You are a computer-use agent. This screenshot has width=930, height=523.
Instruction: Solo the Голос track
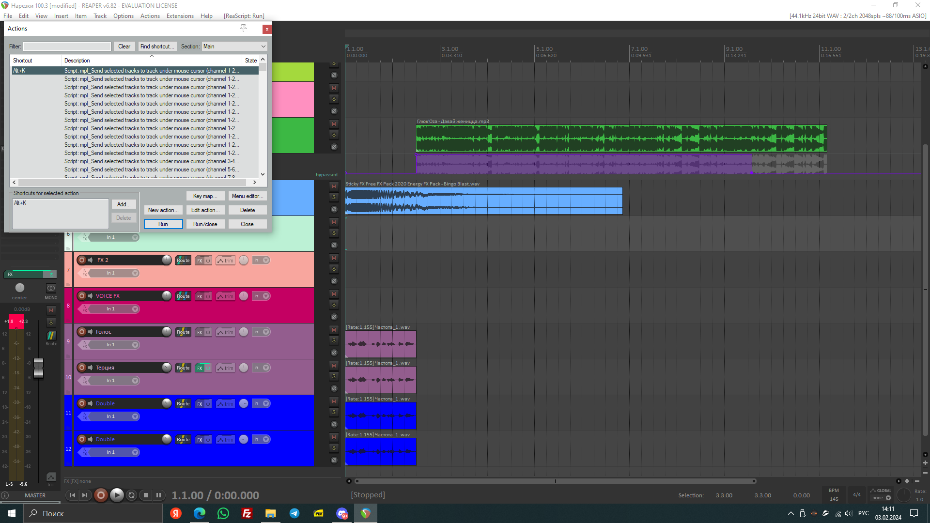[334, 340]
